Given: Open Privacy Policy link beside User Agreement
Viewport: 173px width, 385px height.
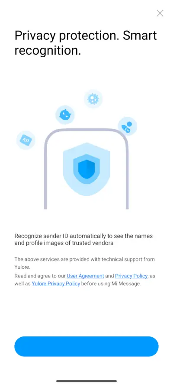Looking at the screenshot, I should (131, 276).
